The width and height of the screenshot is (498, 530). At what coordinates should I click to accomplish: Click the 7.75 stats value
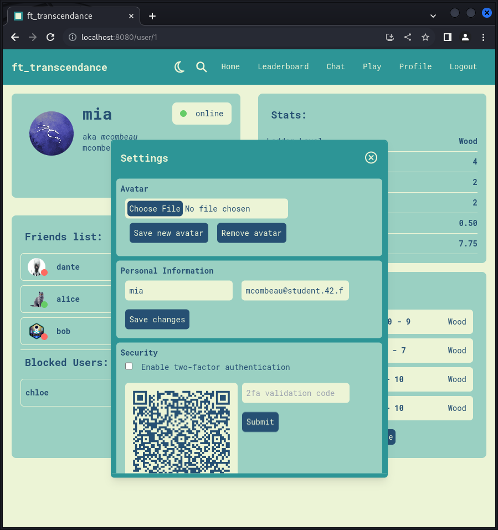[x=468, y=243]
